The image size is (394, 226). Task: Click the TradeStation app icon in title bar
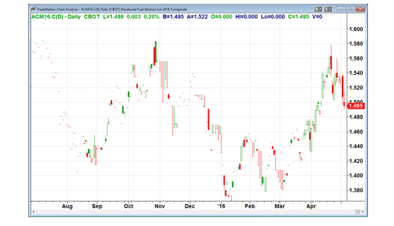[x=33, y=9]
